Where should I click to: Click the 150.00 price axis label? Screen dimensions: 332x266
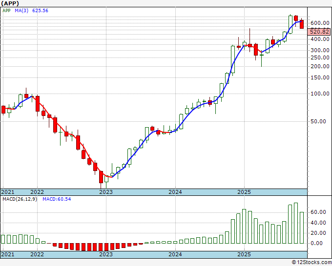point(319,77)
